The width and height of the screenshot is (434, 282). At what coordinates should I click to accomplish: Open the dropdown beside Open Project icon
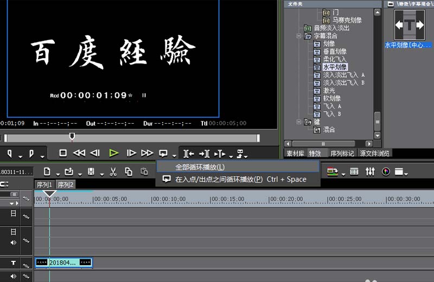coord(80,174)
